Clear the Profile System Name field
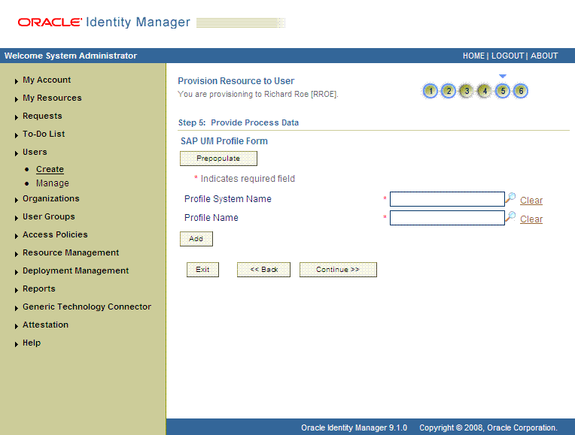Viewport: 575px width, 435px height. pos(531,201)
